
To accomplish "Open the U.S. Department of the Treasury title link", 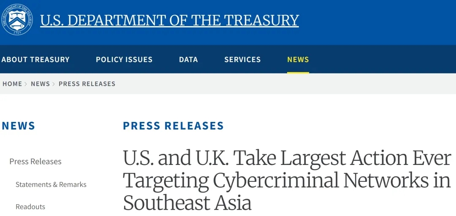I will [169, 20].
